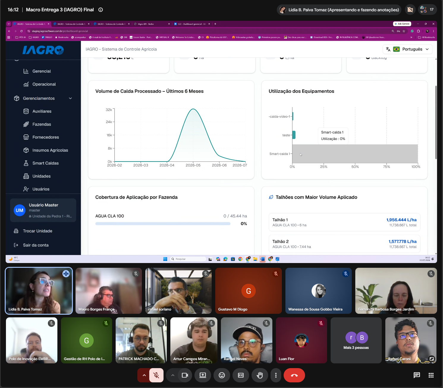
Task: Expand video settings arrow beside camera
Action: click(173, 375)
